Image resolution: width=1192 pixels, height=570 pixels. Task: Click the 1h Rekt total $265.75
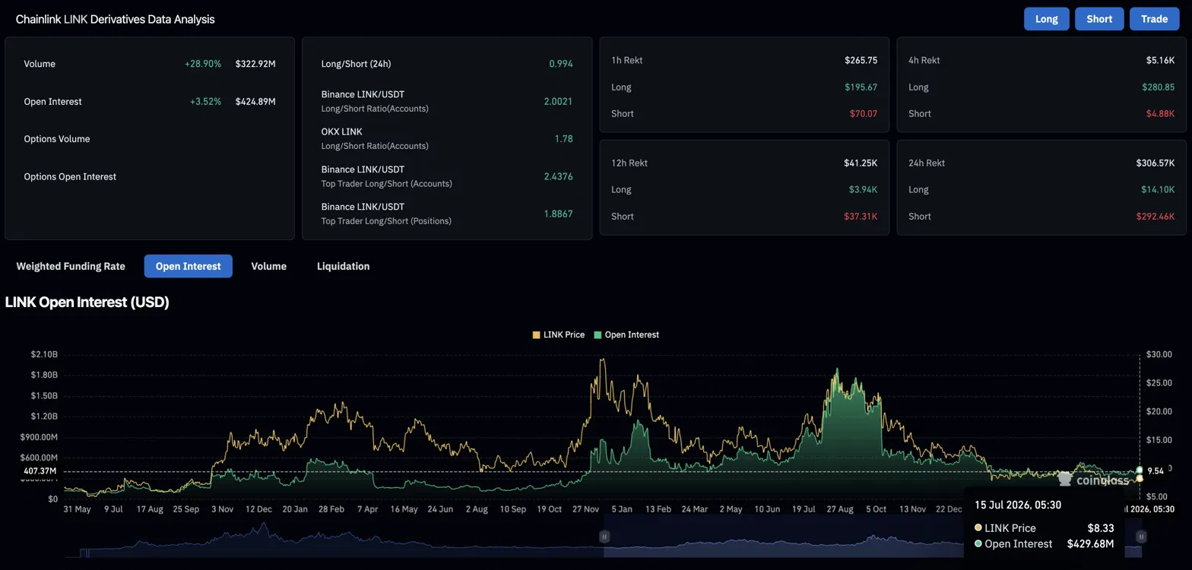(x=861, y=60)
